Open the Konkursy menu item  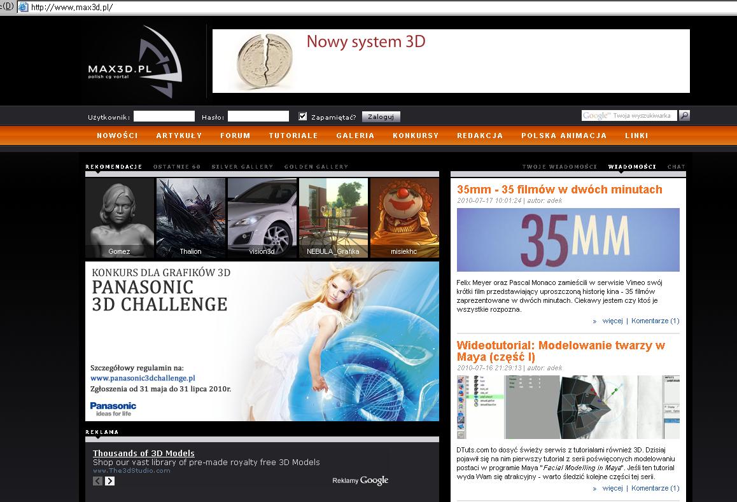(x=416, y=136)
